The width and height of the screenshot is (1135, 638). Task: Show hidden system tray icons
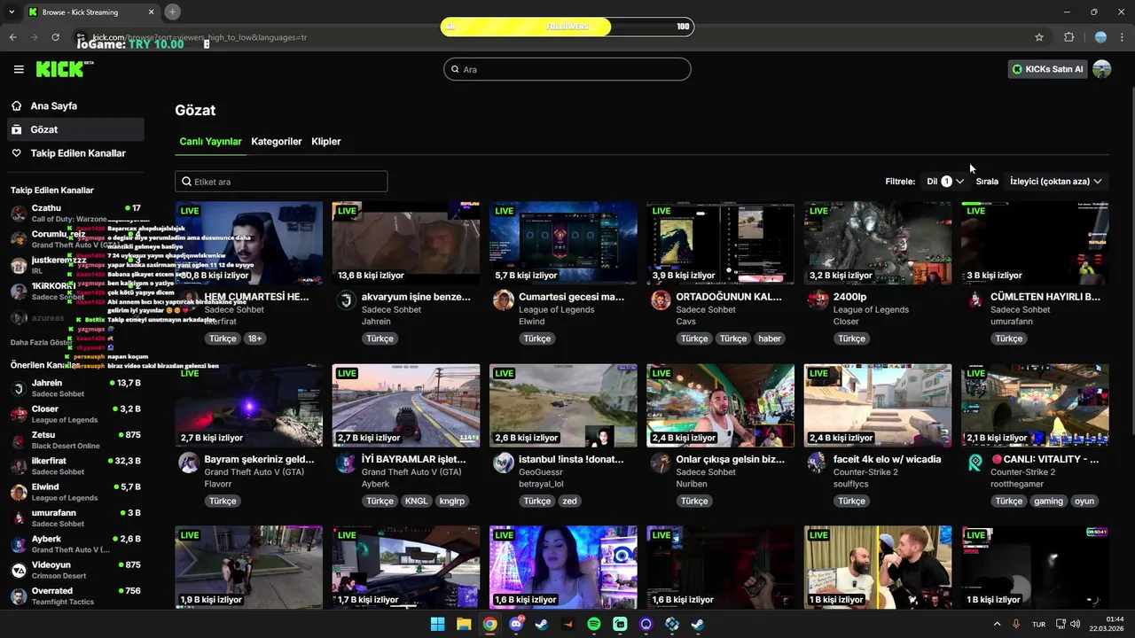[x=997, y=624]
